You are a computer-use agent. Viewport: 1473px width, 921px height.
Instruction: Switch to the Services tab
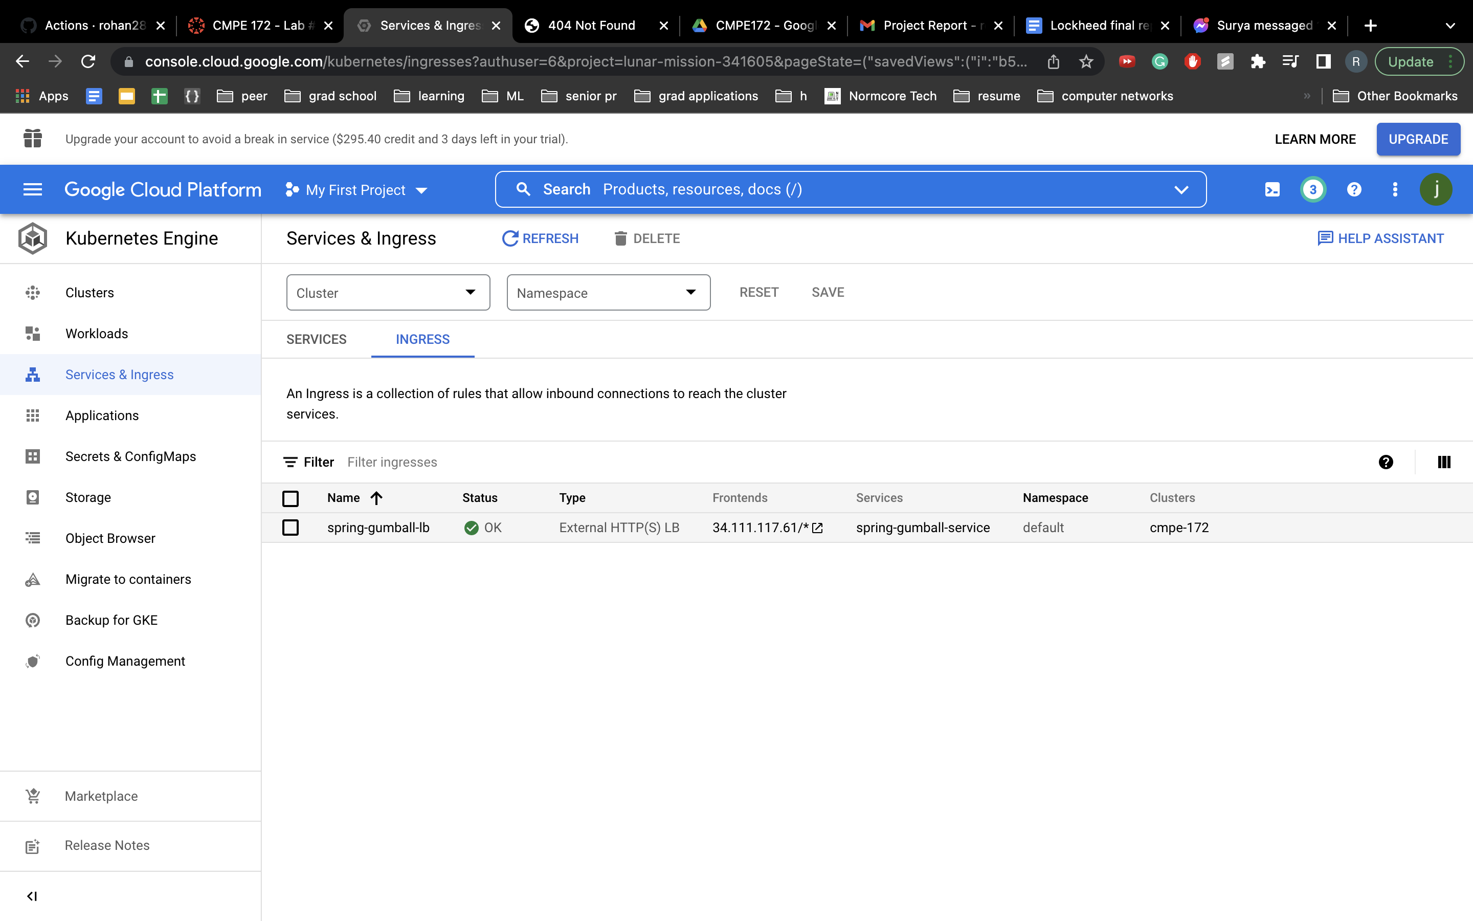tap(316, 339)
